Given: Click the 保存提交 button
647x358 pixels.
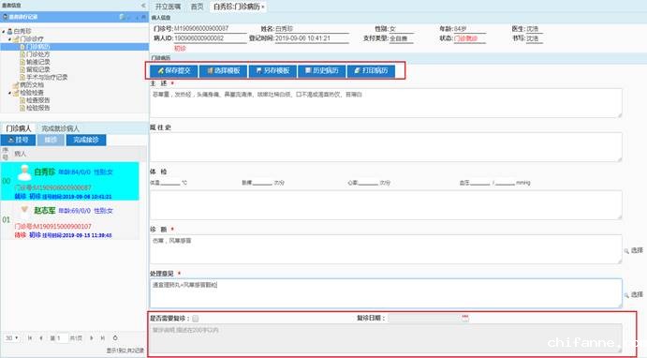Looking at the screenshot, I should 174,71.
